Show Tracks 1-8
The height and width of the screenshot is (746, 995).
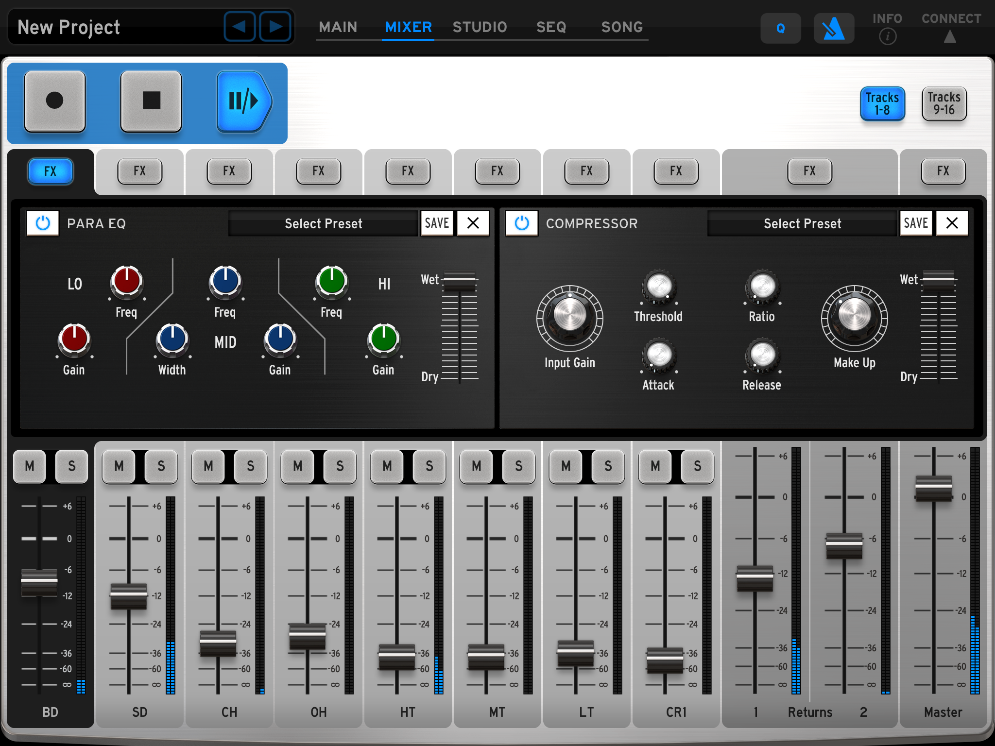(x=882, y=103)
